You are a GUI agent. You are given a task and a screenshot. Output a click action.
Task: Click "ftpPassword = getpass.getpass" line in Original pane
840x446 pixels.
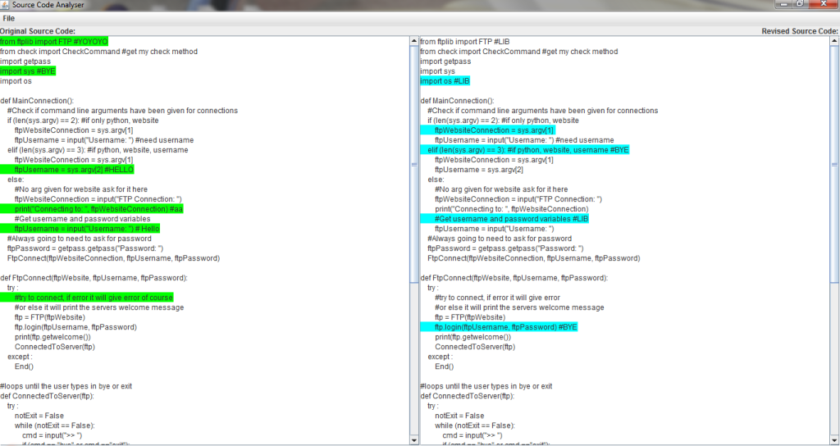click(85, 248)
